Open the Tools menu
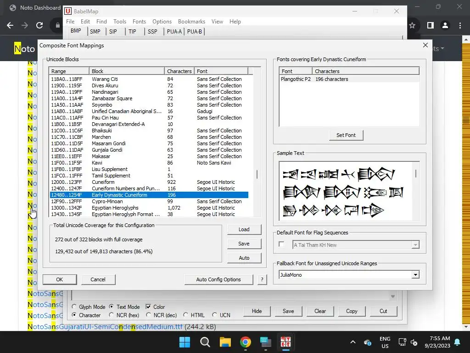Viewport: 470px width, 353px height. pyautogui.click(x=120, y=22)
